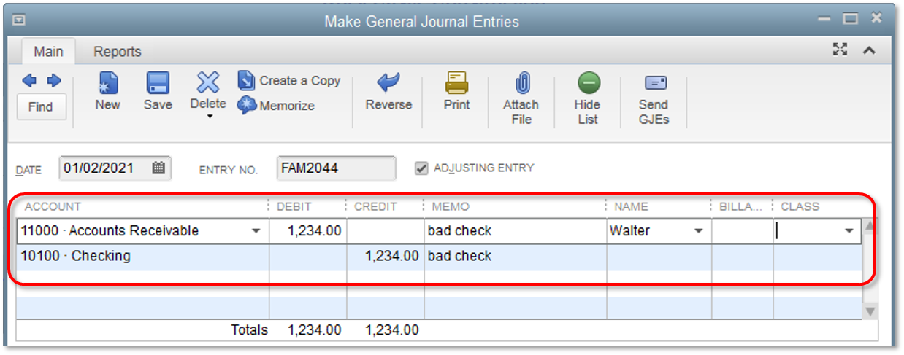Viewport: 904px width, 355px height.
Task: Reverse the journal entry
Action: pos(388,91)
